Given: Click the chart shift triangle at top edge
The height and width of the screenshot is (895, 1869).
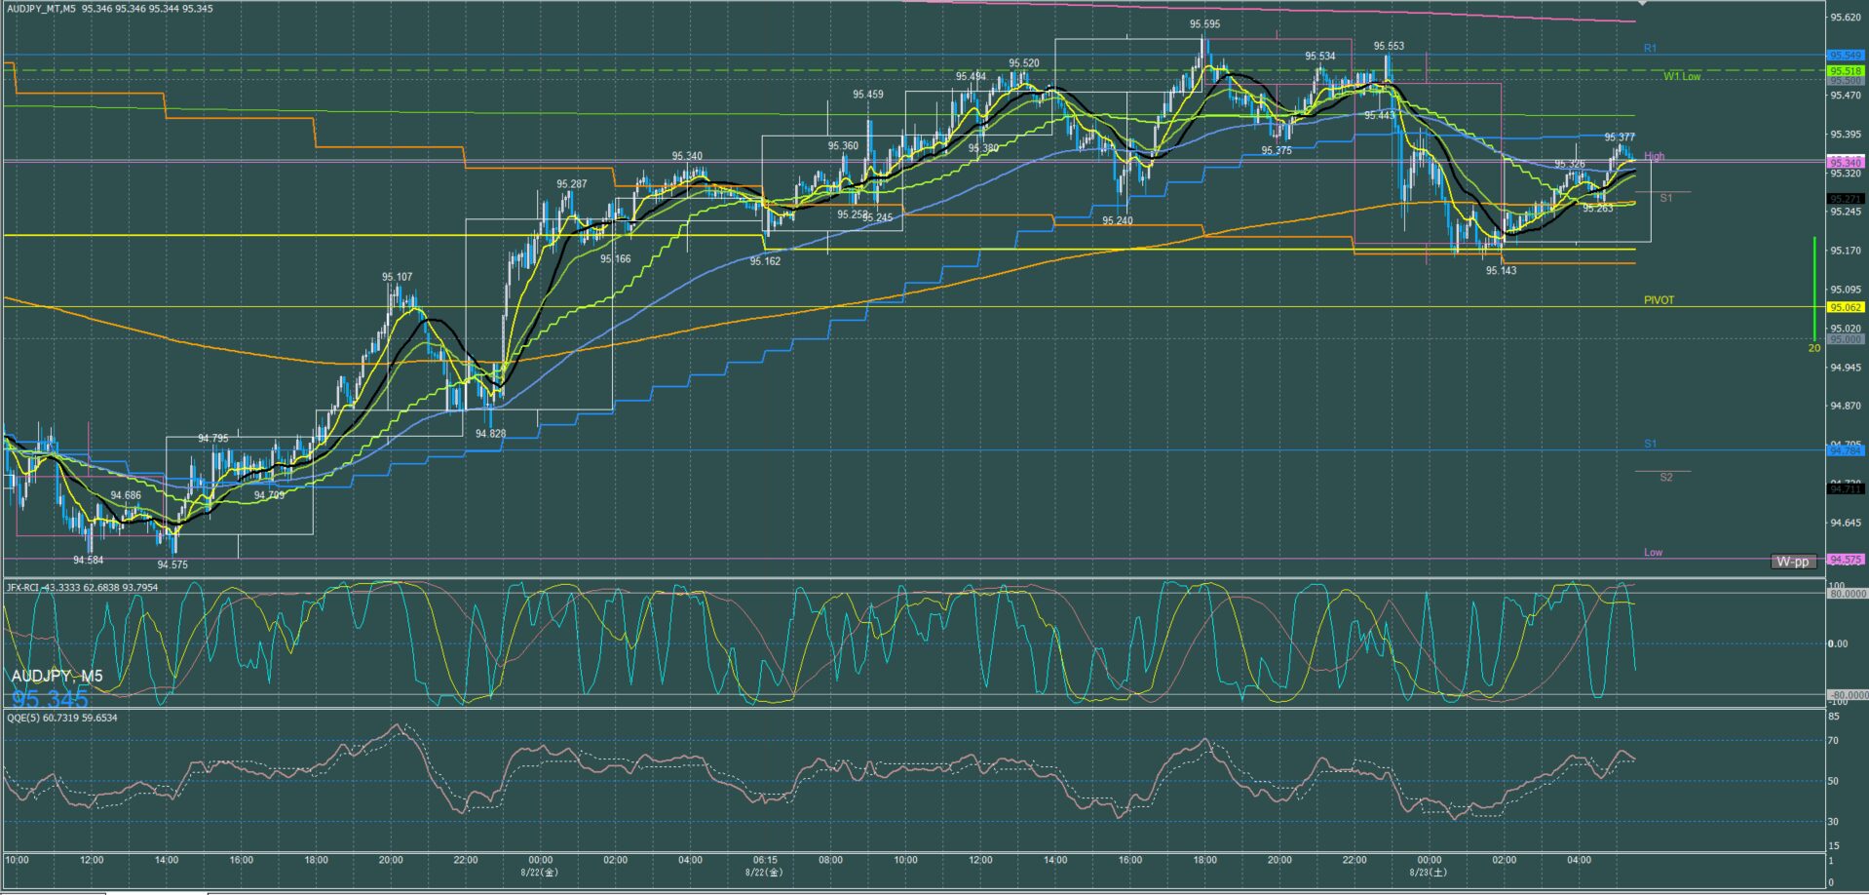Looking at the screenshot, I should coord(1641,4).
